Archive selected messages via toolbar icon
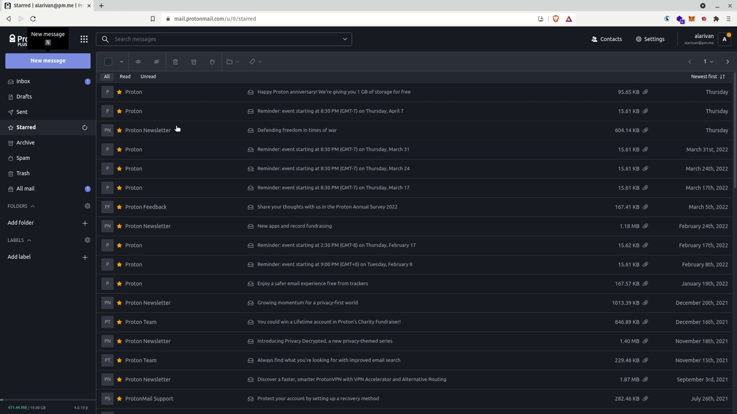The height and width of the screenshot is (414, 737). point(193,62)
